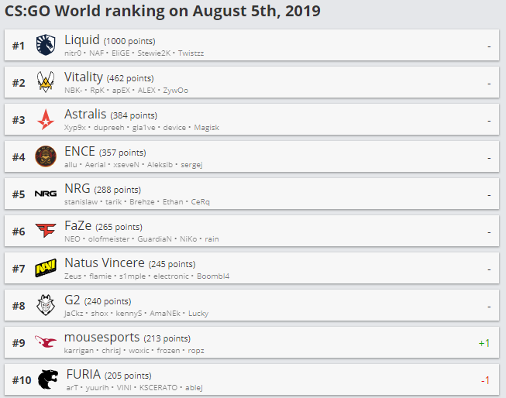
Task: Select the Natus Vincere yellow logo
Action: pyautogui.click(x=46, y=268)
